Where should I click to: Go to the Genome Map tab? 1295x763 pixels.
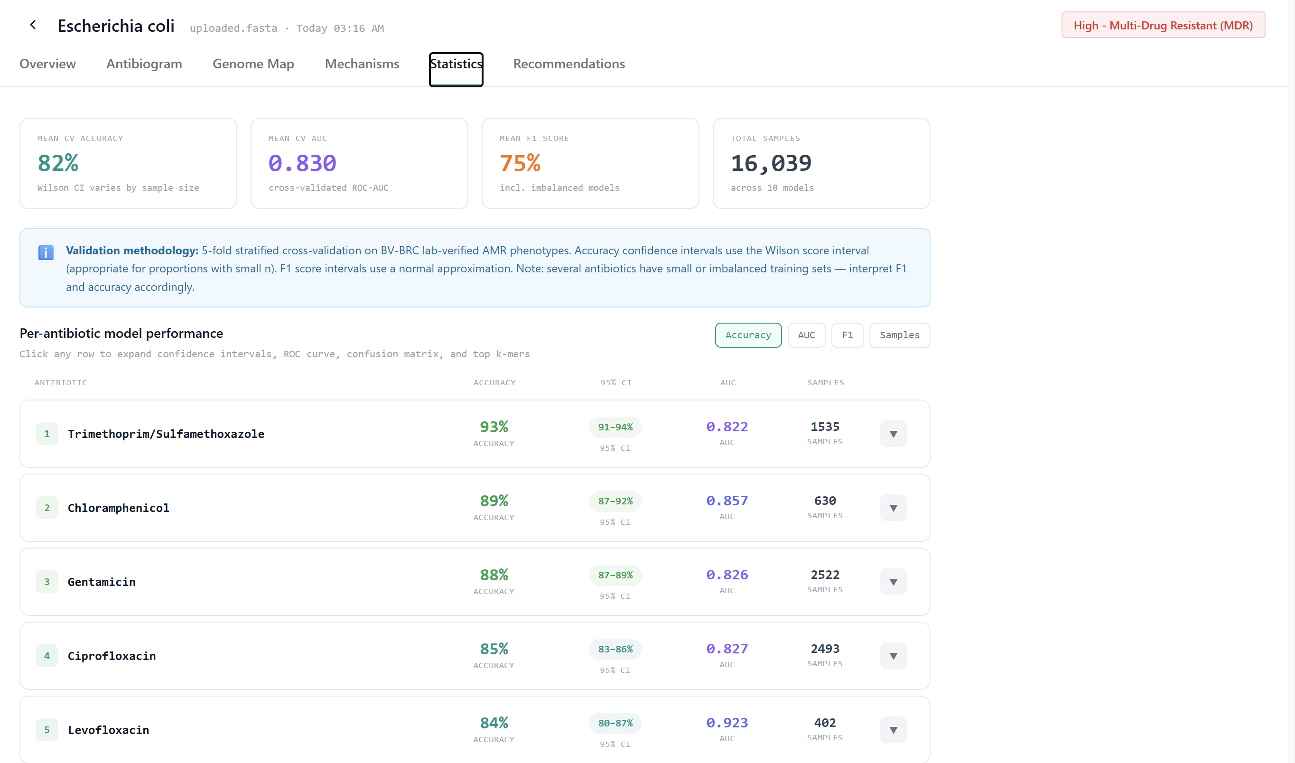coord(253,64)
